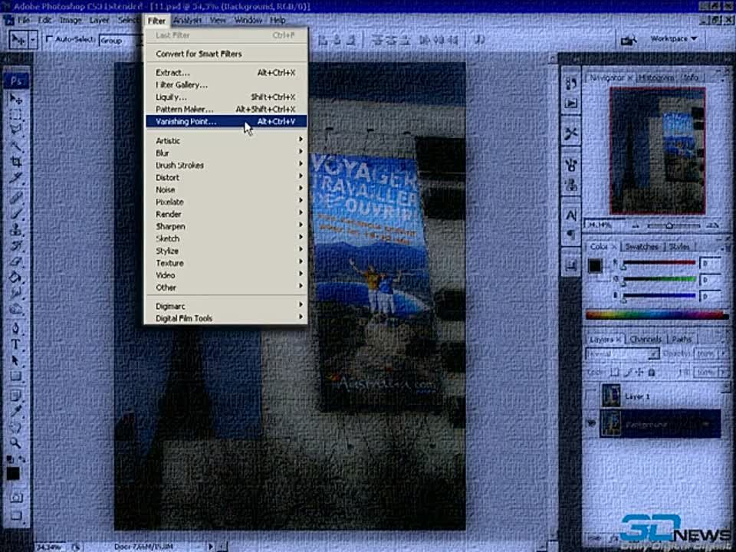Open the layer blending mode dropdown
Viewport: 736px width, 552px height.
tap(621, 353)
